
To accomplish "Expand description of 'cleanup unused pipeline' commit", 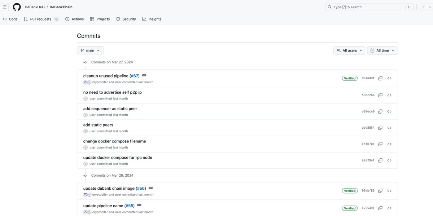I will pyautogui.click(x=144, y=75).
